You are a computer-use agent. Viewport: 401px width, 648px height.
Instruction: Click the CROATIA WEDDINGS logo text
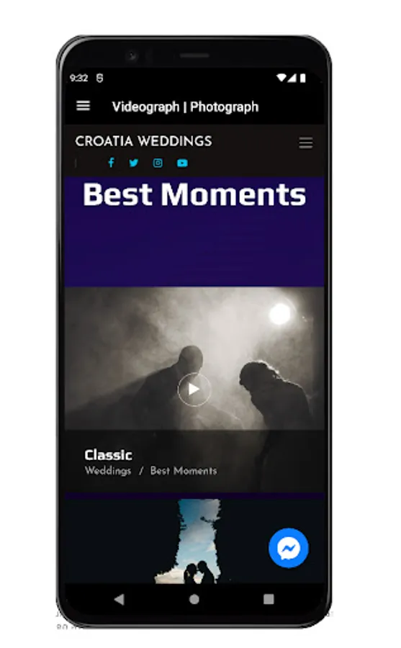143,141
